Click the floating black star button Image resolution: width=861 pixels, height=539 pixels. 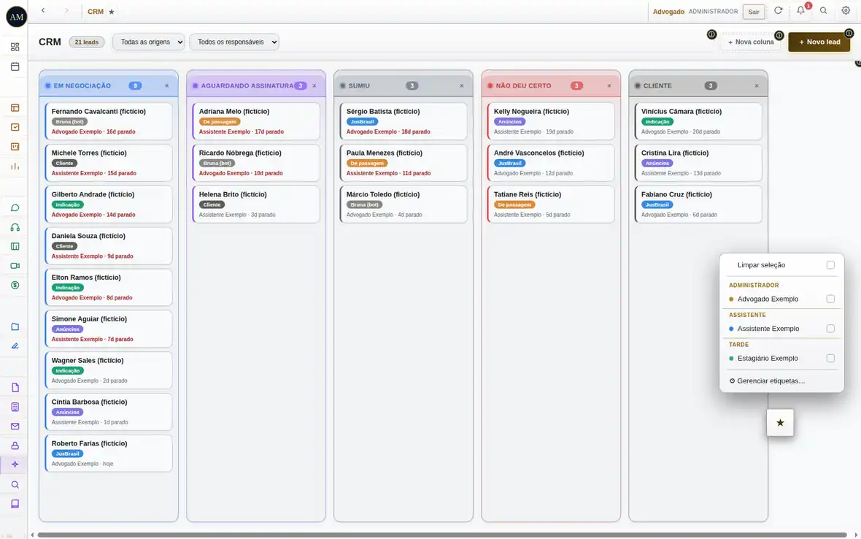click(780, 423)
